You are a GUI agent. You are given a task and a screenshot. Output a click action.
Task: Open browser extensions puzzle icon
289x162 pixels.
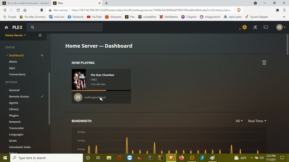click(277, 10)
